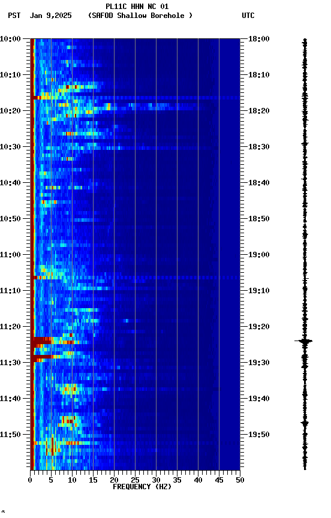This screenshot has height=518, width=331.
Task: Click the 25 Hz frequency axis tick label
Action: click(135, 480)
